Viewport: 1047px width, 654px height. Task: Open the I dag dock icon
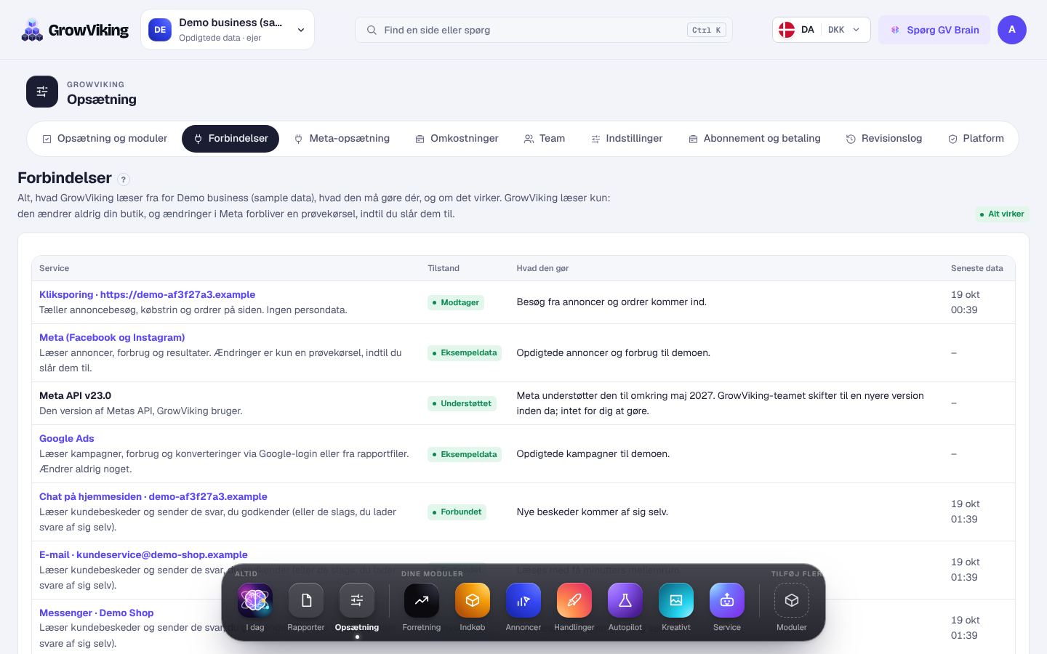coord(255,600)
